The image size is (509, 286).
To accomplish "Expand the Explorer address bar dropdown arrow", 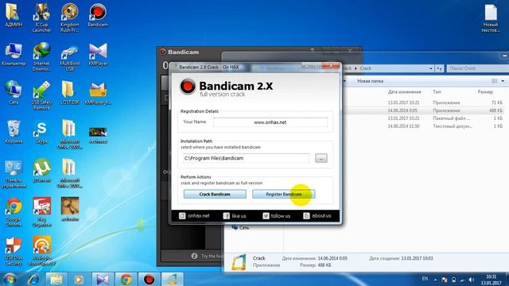I will pyautogui.click(x=431, y=68).
